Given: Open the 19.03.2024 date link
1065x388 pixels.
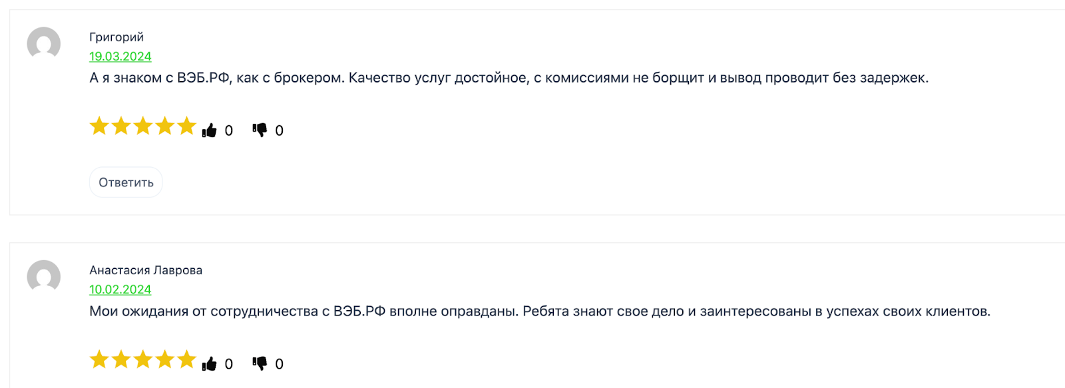Looking at the screenshot, I should 120,57.
